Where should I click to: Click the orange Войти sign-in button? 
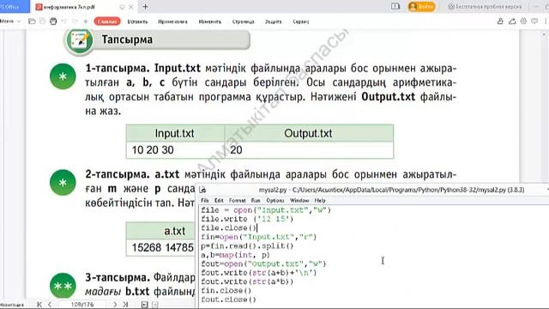pos(421,6)
